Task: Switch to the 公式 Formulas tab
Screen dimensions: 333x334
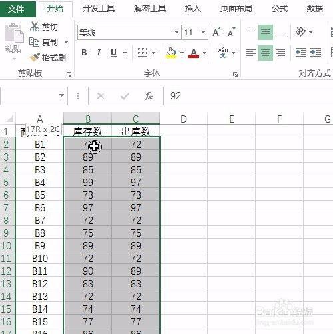Action: pyautogui.click(x=280, y=9)
